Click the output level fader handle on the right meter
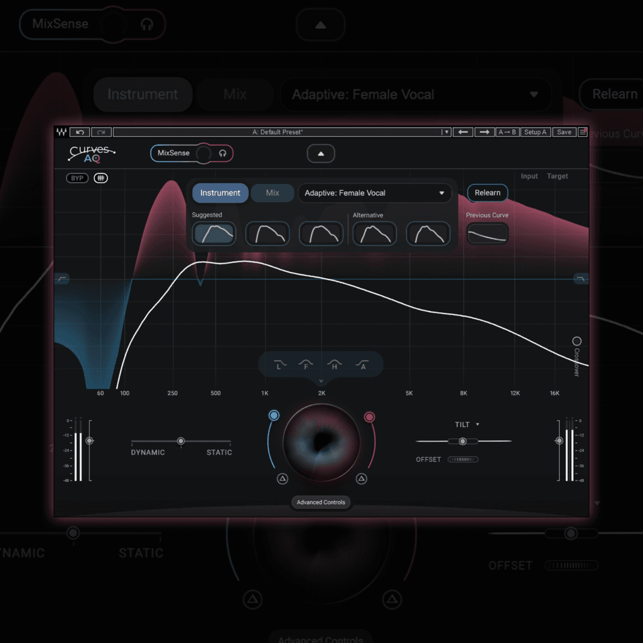This screenshot has height=643, width=643. [x=559, y=441]
